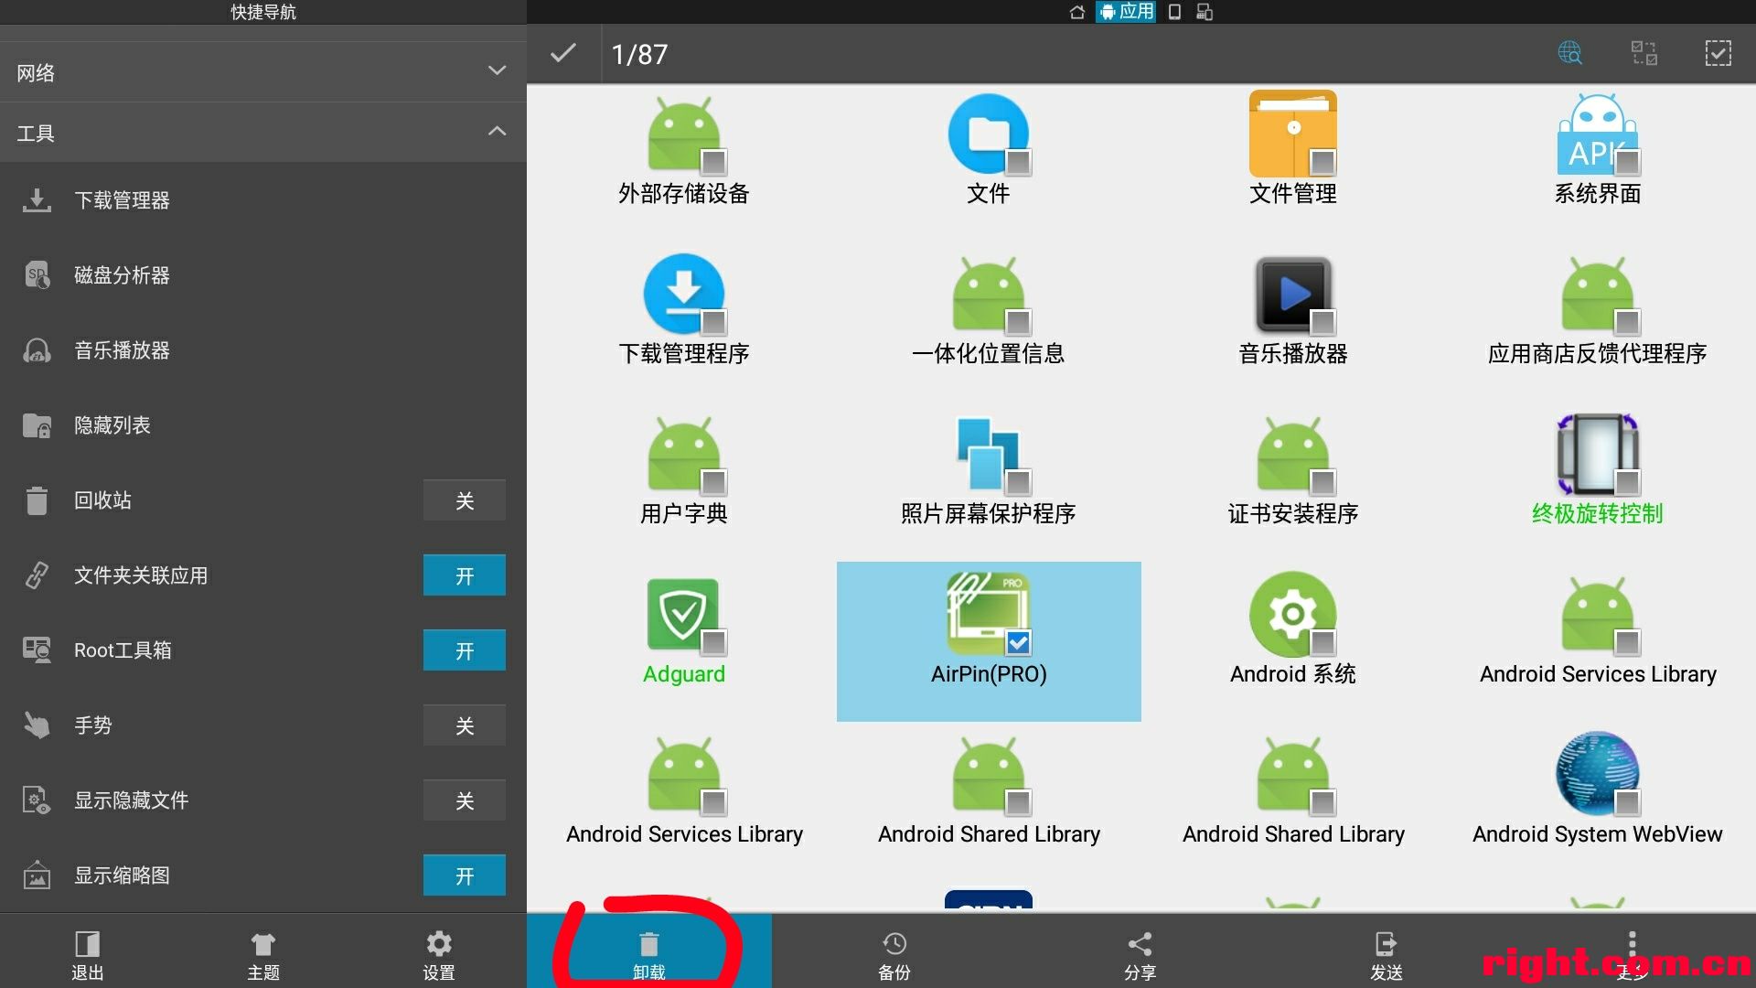The image size is (1756, 988).
Task: Open the 外部存储设备 app icon
Action: pyautogui.click(x=684, y=135)
